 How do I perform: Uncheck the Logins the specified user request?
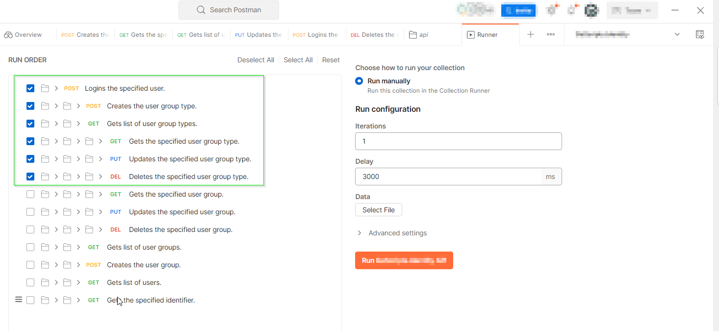(30, 88)
